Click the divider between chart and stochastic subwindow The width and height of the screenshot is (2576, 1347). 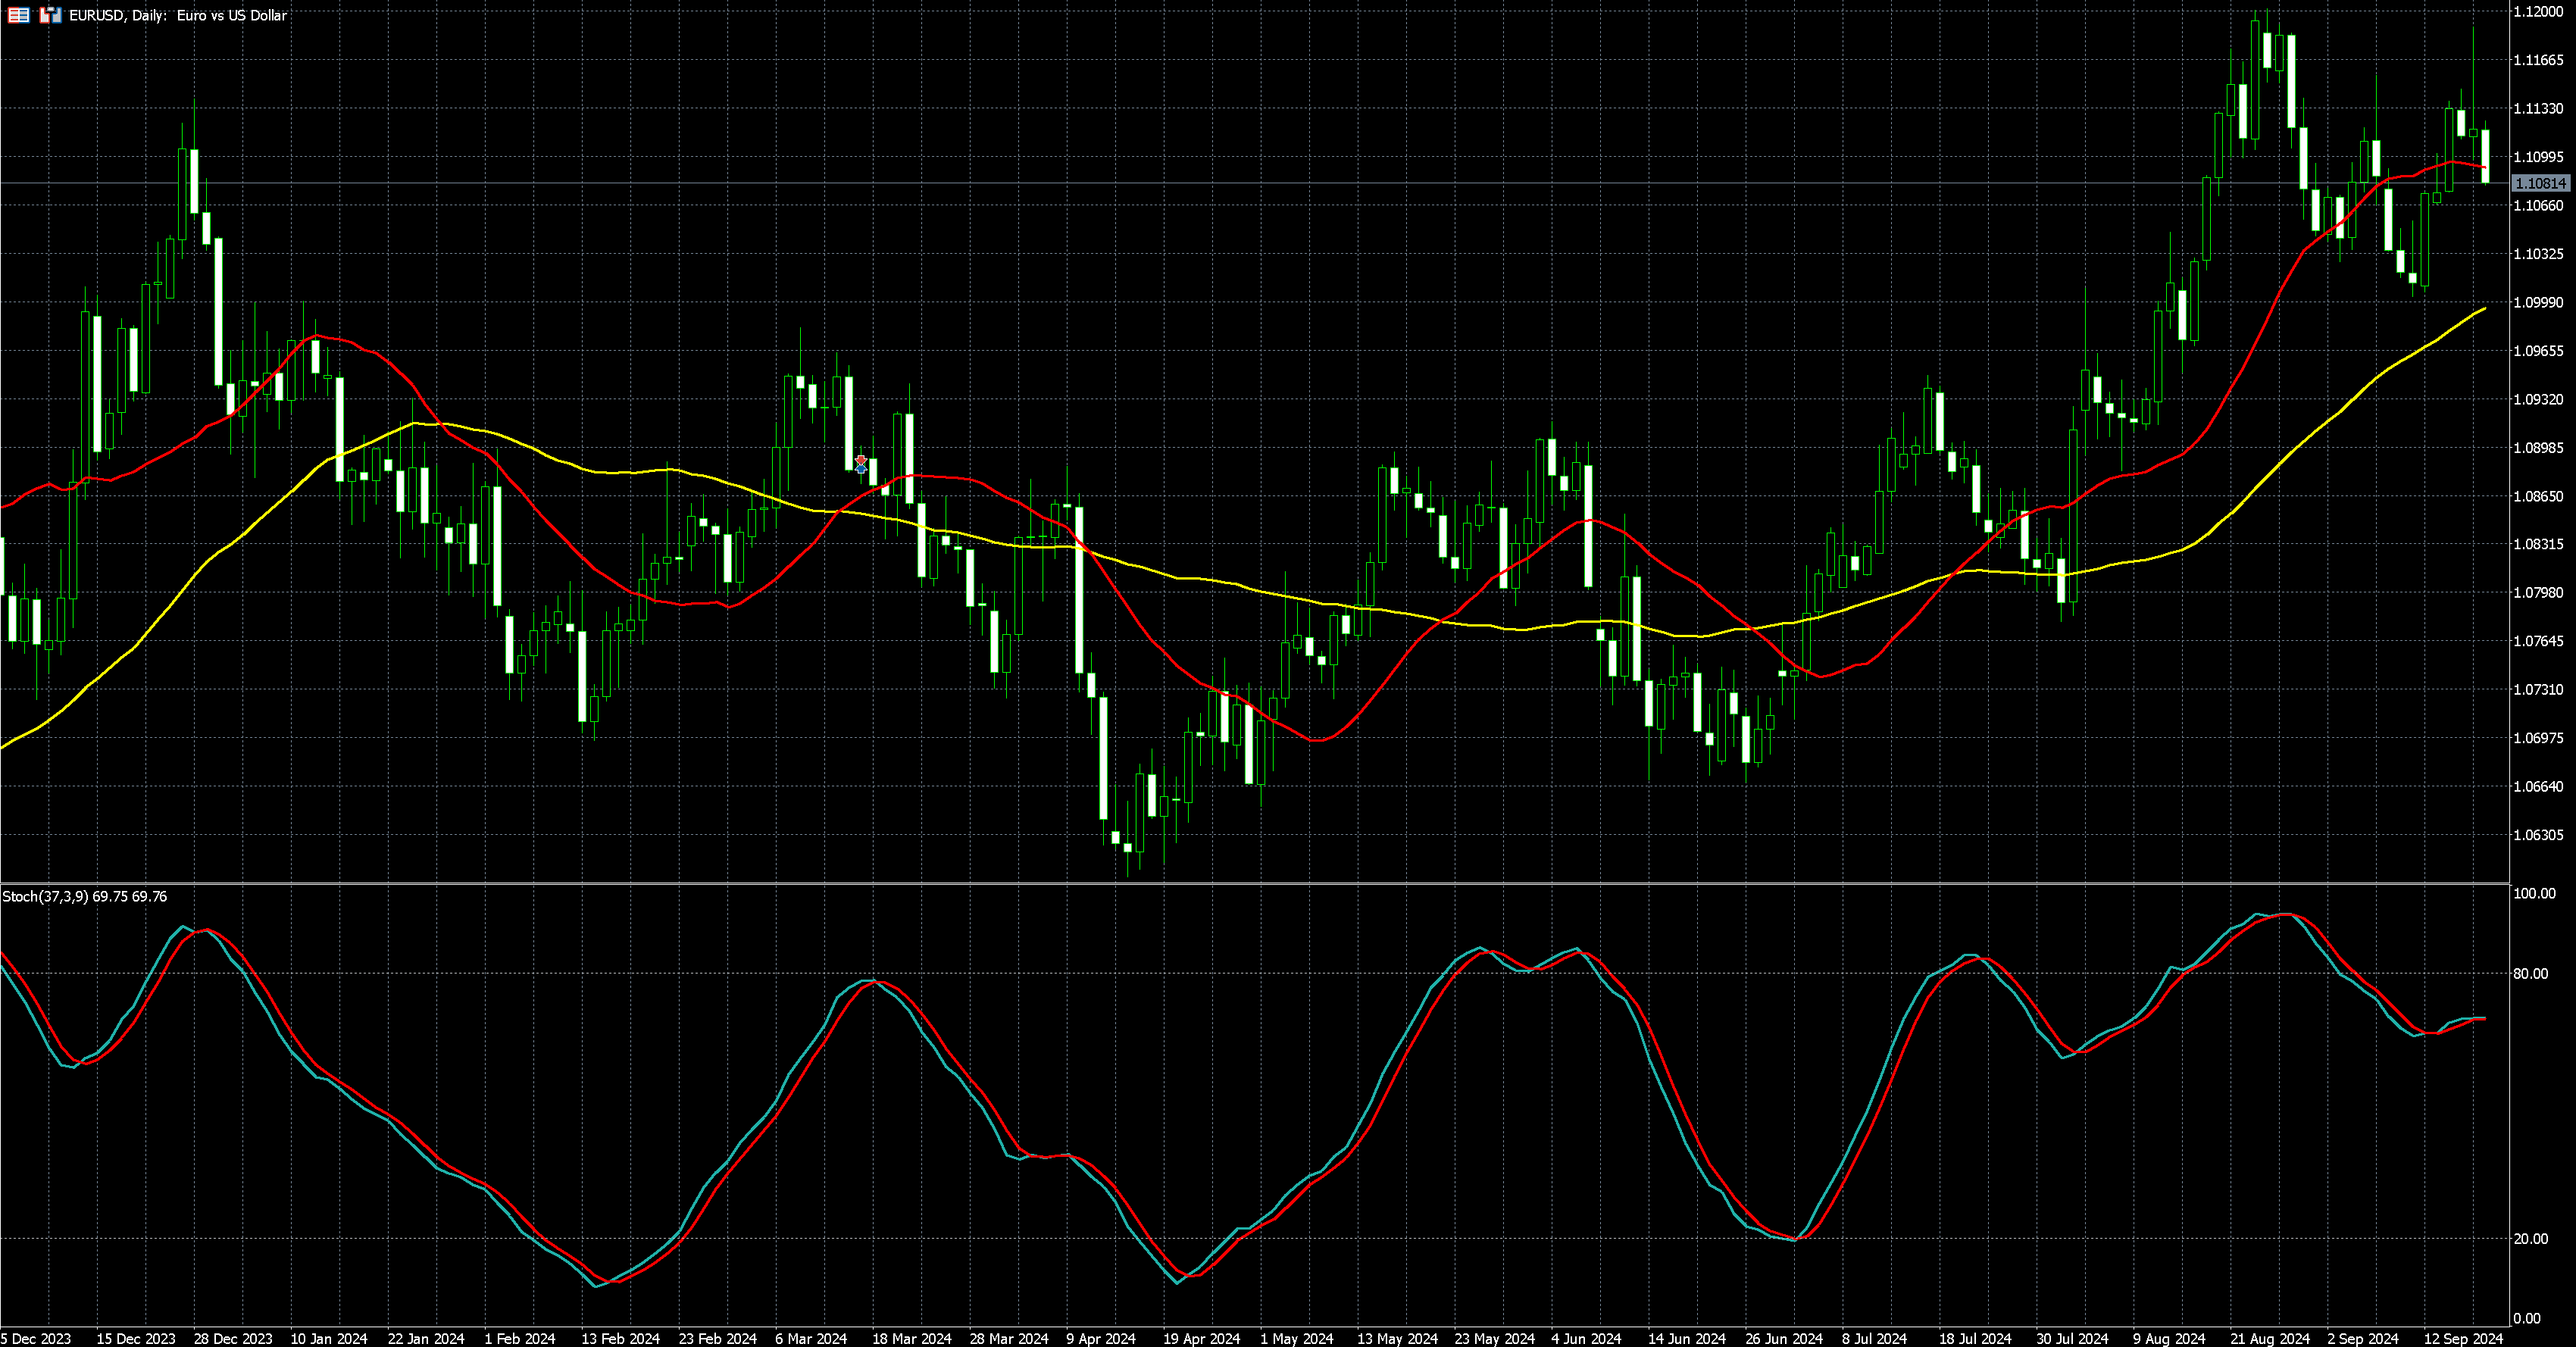pyautogui.click(x=1250, y=884)
